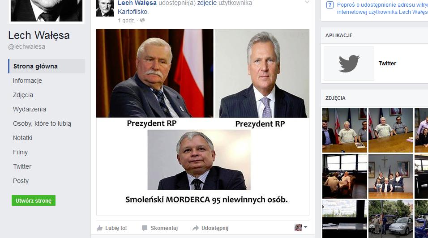Follow the Kartoflisko user link
The image size is (428, 238).
(133, 12)
